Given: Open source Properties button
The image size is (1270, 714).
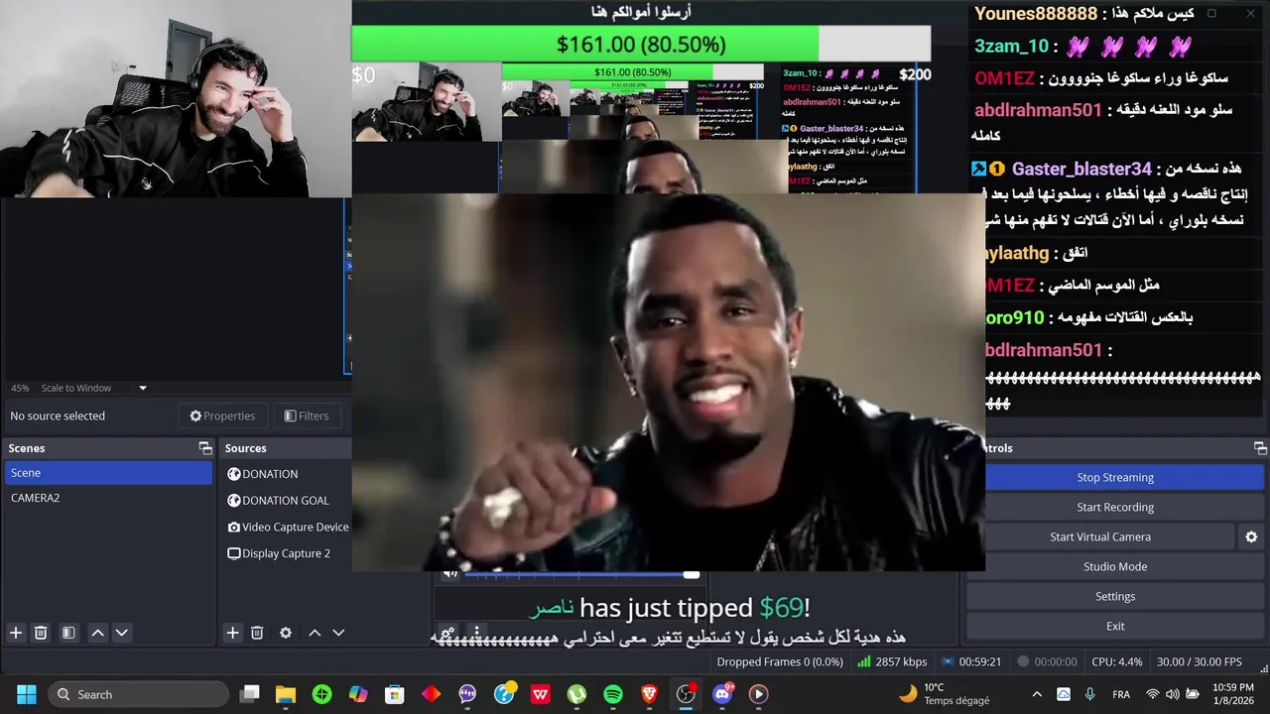Looking at the screenshot, I should (222, 416).
